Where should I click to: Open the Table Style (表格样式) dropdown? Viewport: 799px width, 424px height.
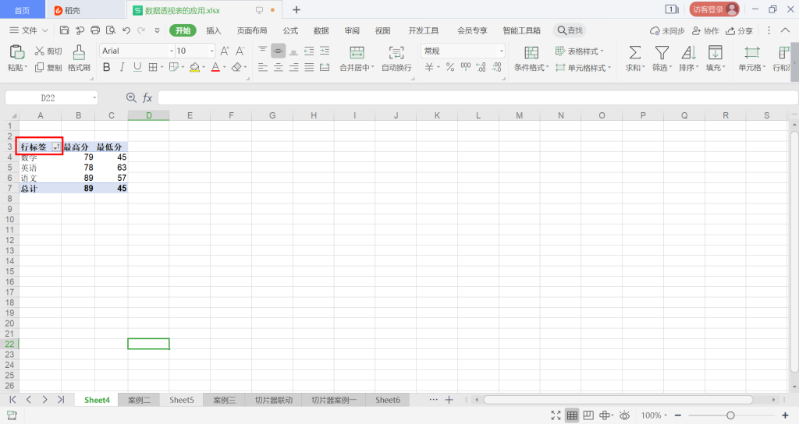580,51
